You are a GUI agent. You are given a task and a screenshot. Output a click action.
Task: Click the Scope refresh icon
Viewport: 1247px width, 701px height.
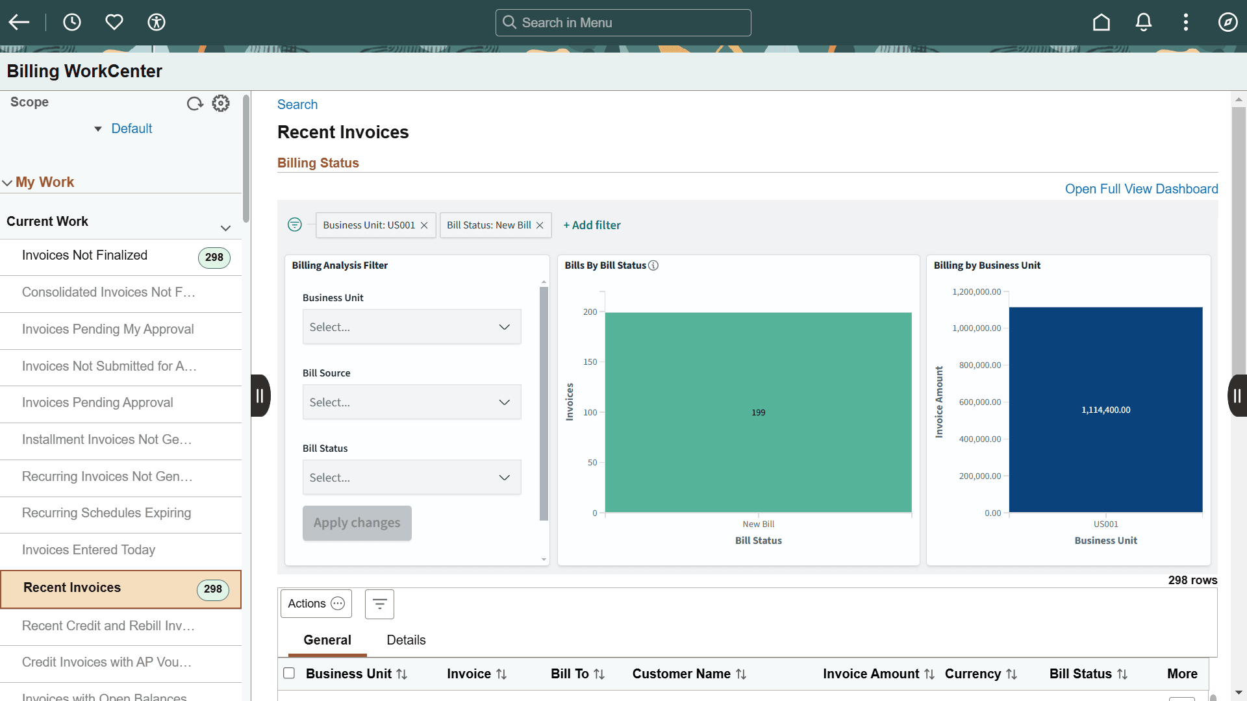pyautogui.click(x=195, y=103)
